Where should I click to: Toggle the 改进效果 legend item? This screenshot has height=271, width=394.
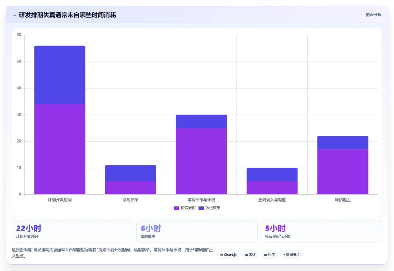[x=209, y=208]
